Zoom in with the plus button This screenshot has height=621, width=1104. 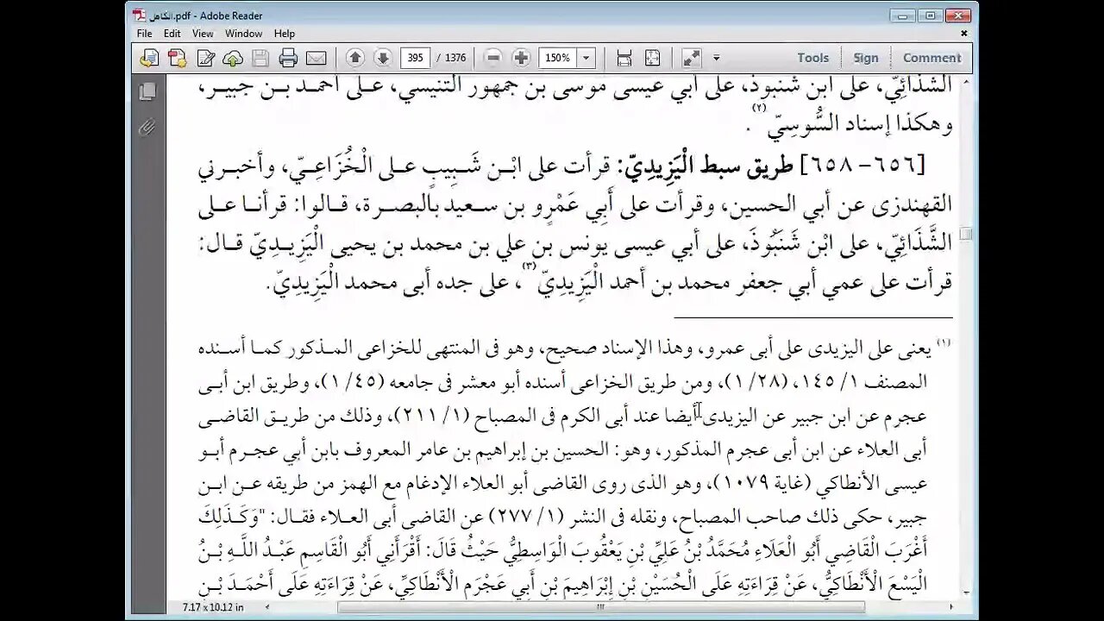coord(521,58)
